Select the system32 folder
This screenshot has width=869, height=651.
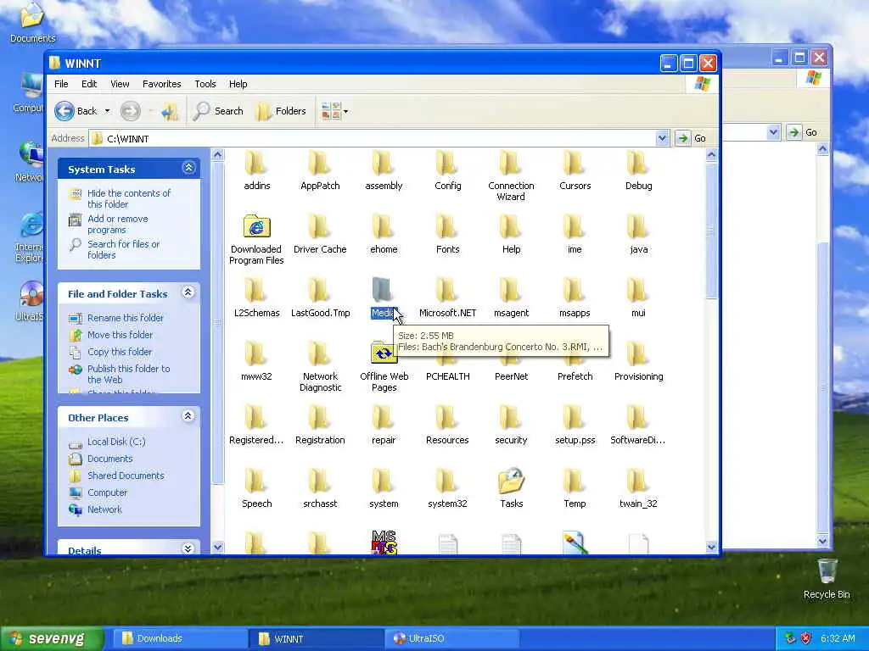(447, 488)
